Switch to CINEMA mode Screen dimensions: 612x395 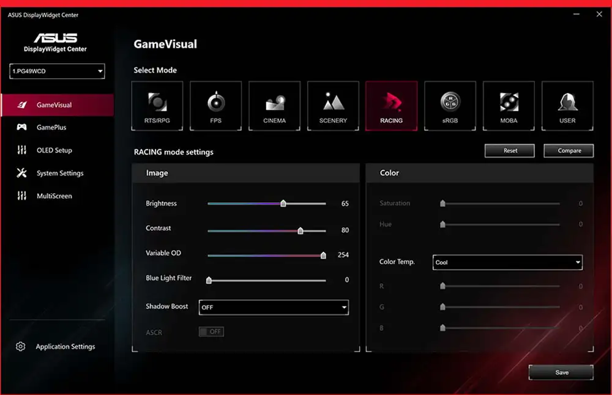click(274, 106)
